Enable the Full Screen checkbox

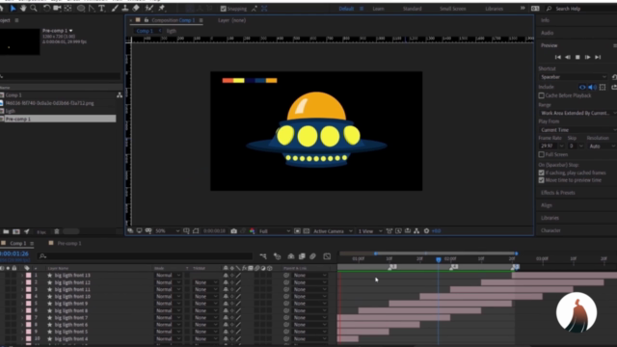542,154
